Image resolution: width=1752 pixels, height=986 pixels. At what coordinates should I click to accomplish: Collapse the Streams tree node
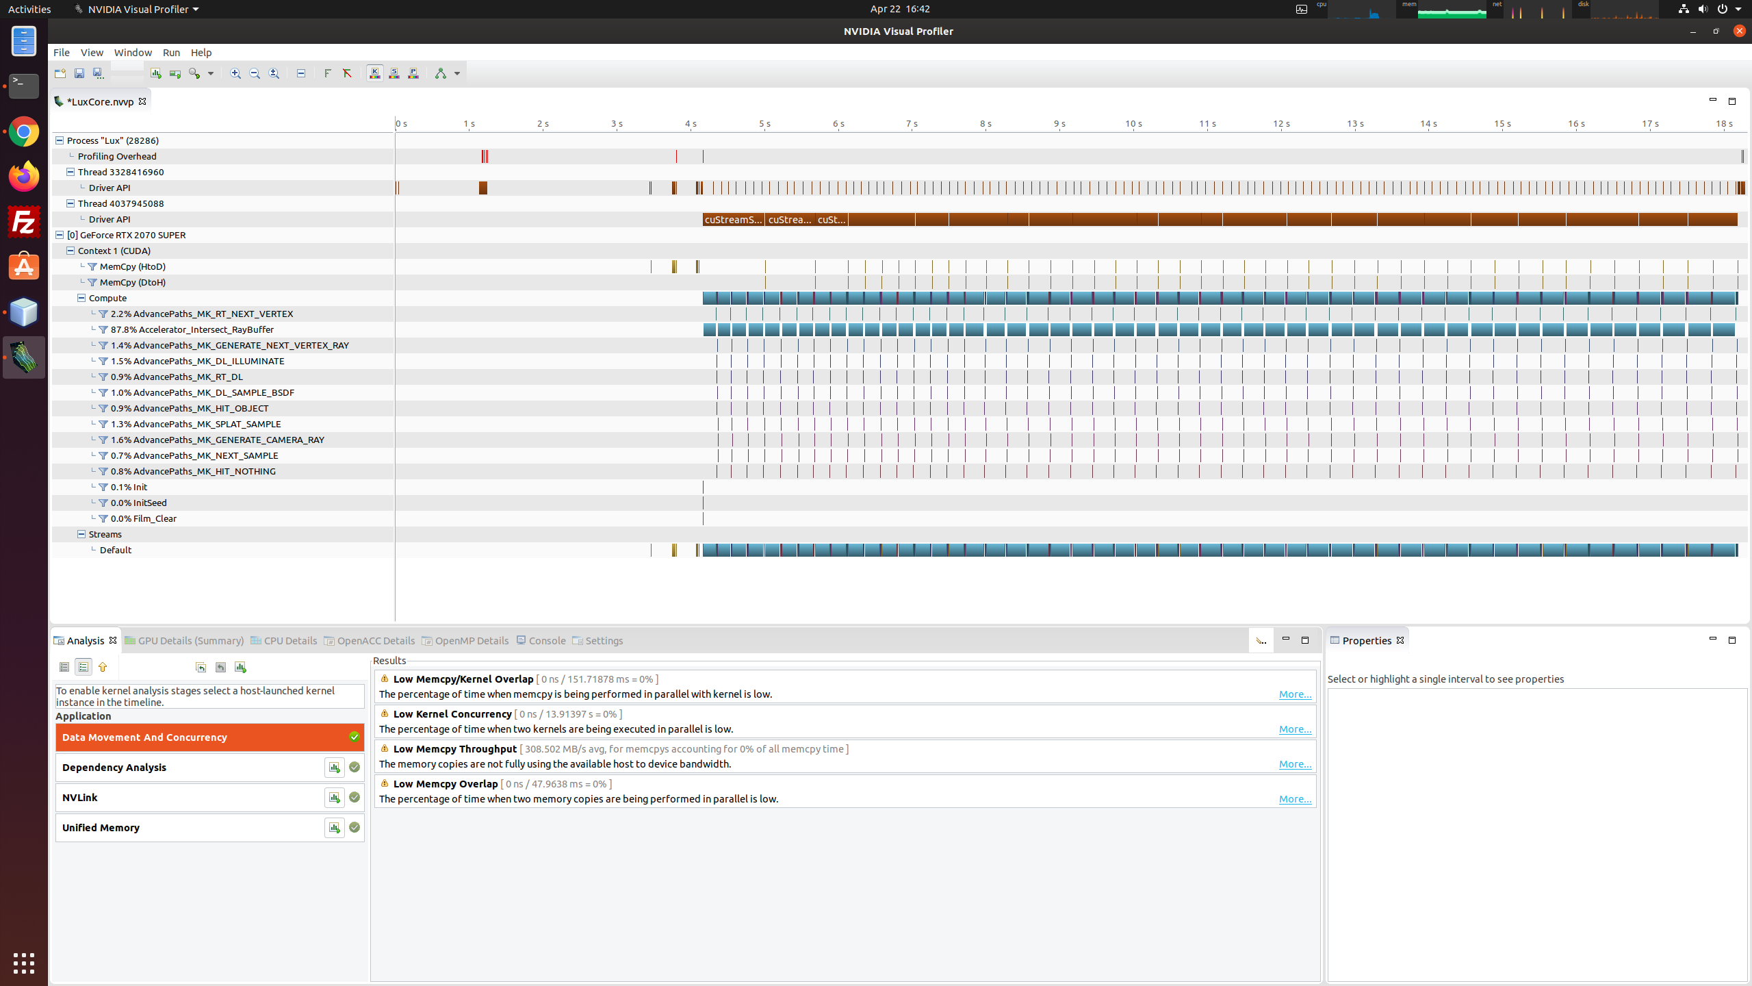[x=81, y=534]
